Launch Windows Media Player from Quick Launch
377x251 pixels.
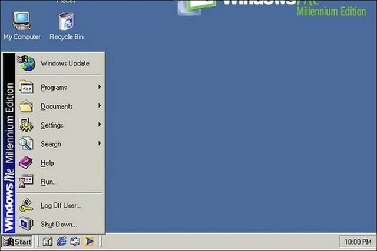point(89,242)
